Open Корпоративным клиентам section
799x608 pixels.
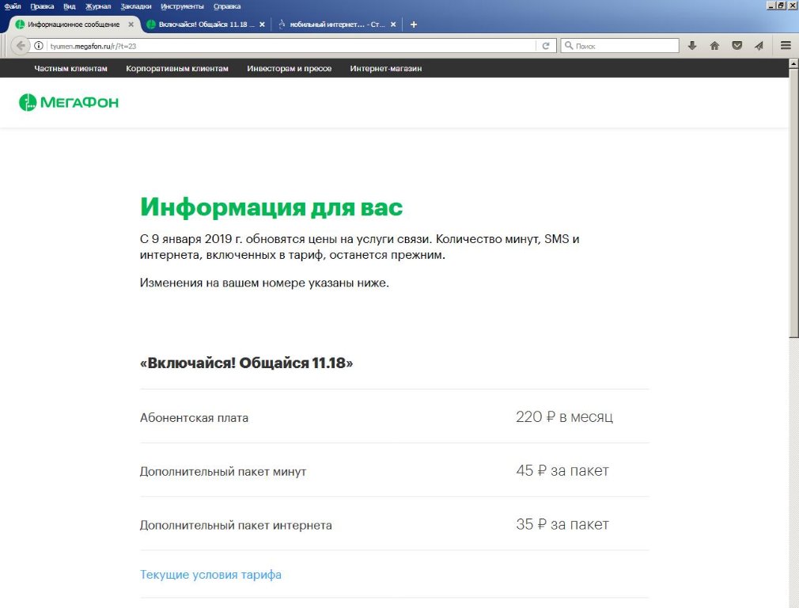point(177,68)
